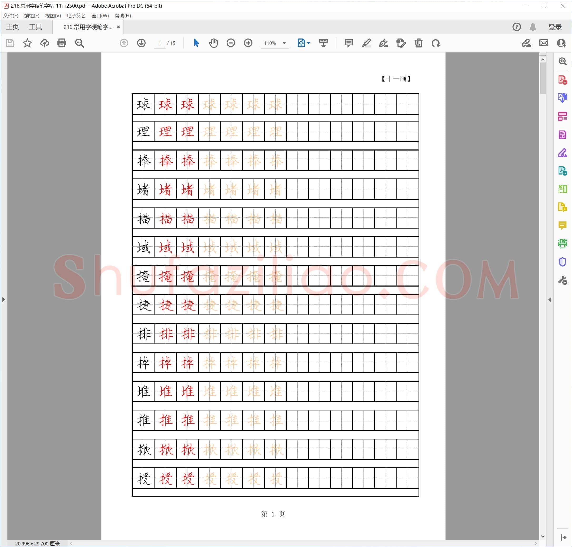Select the highlight text tool
The width and height of the screenshot is (572, 547).
pyautogui.click(x=366, y=43)
